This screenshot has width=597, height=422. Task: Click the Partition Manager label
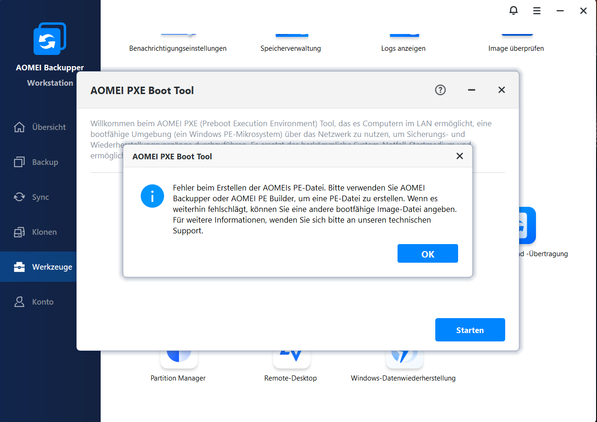coord(178,378)
